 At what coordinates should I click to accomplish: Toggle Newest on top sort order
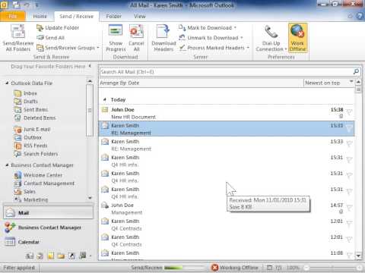tap(328, 83)
